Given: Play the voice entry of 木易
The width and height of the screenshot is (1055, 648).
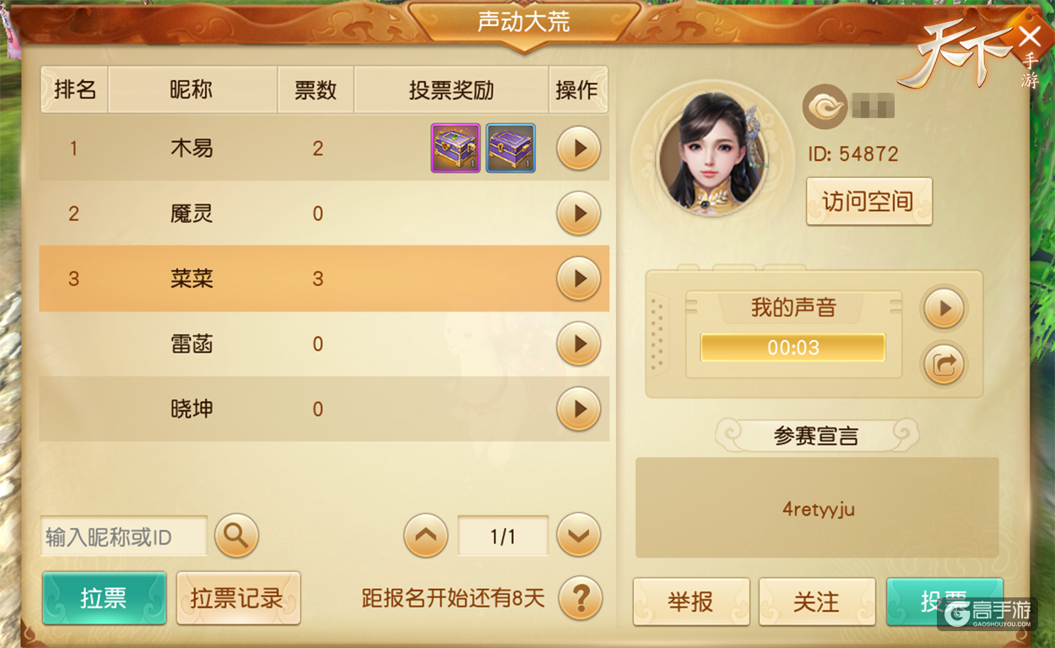Looking at the screenshot, I should [x=578, y=148].
